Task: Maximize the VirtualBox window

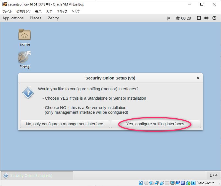Action: point(202,4)
